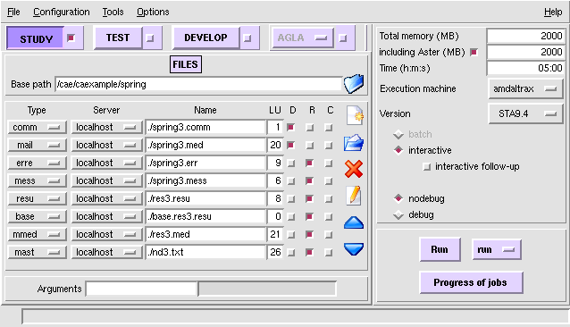The height and width of the screenshot is (327, 570).
Task: Open the mess type dropdown
Action: point(38,180)
